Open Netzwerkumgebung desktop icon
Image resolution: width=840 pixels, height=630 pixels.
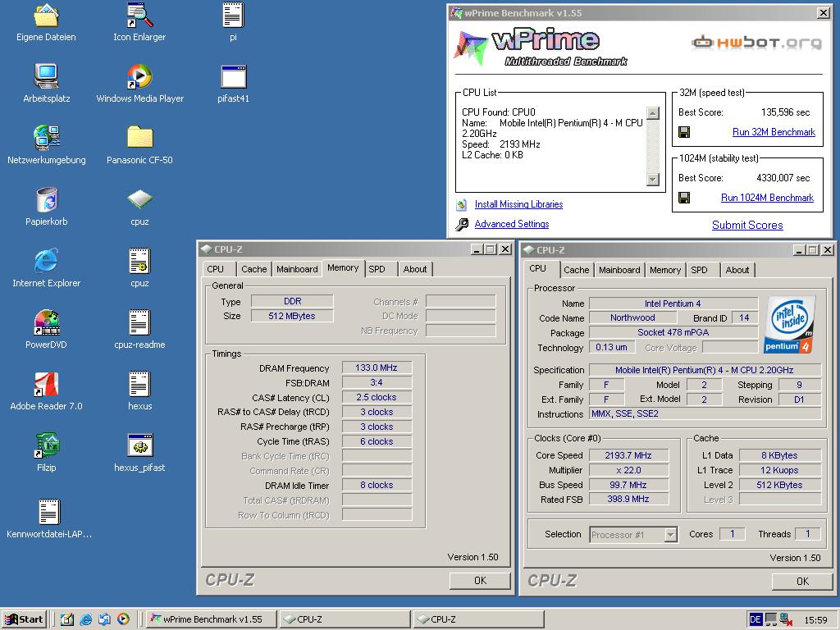pyautogui.click(x=46, y=138)
